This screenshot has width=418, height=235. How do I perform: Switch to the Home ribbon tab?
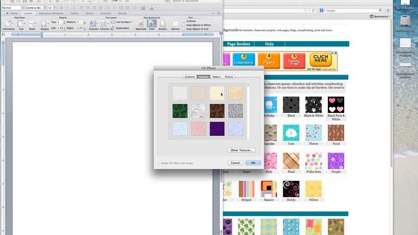(12, 13)
